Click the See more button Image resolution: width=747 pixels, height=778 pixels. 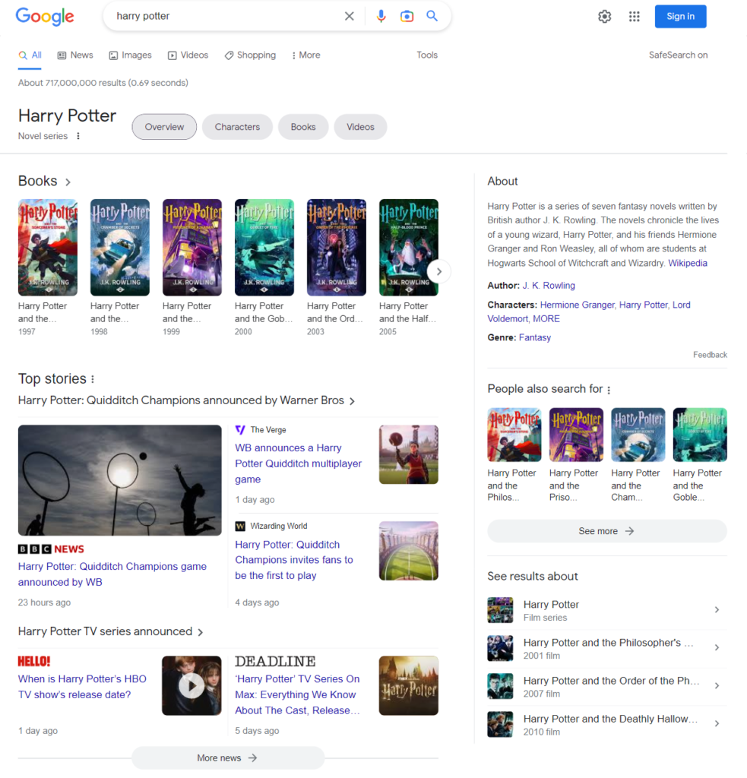pos(607,531)
